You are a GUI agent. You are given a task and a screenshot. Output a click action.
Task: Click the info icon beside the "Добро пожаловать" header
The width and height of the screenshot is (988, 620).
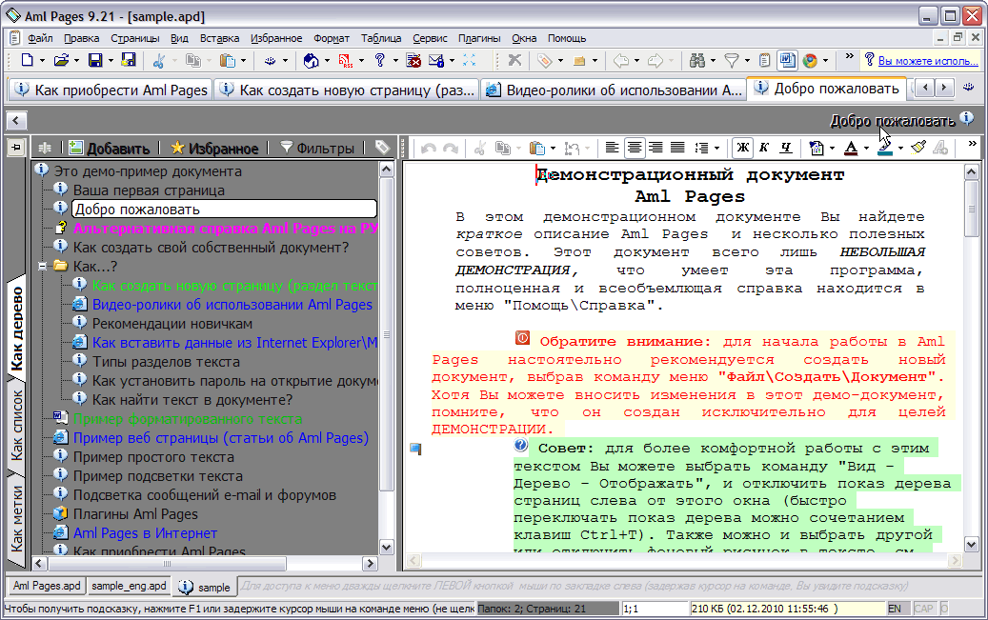(x=967, y=118)
